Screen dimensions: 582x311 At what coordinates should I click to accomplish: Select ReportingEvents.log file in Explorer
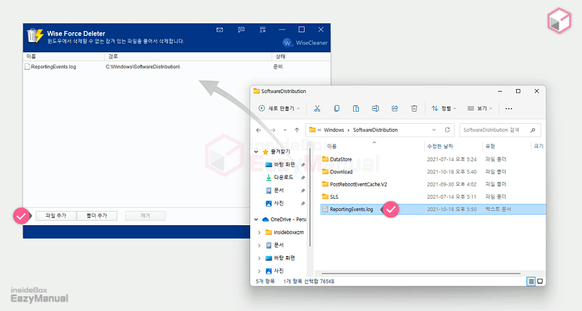(x=433, y=209)
